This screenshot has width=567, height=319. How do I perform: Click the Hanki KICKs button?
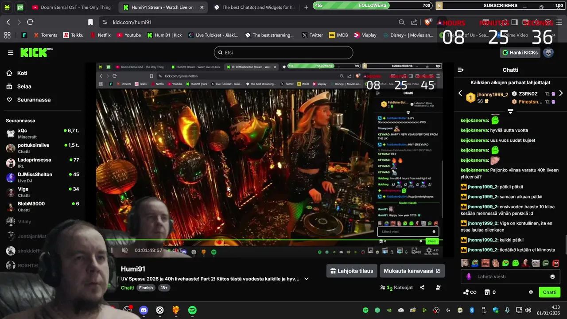tap(520, 52)
